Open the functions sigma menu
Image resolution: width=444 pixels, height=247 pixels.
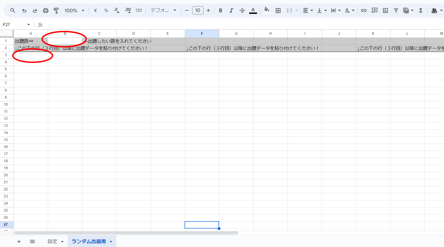tap(421, 10)
